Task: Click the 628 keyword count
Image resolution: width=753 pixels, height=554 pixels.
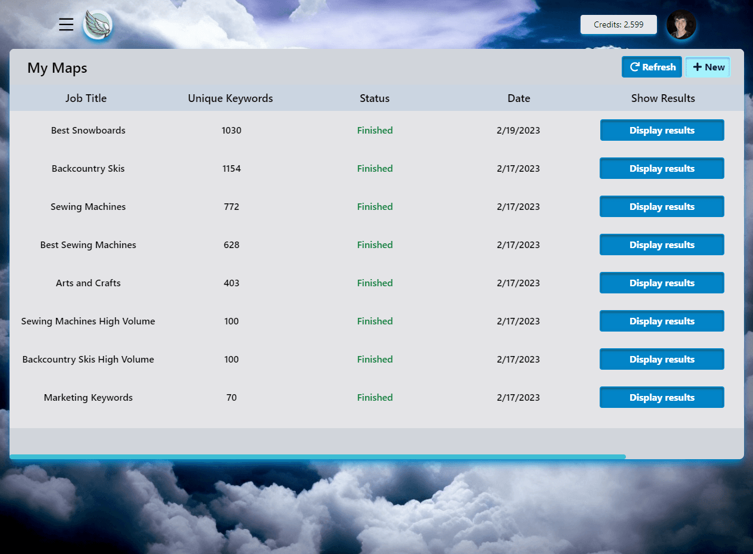Action: [232, 244]
